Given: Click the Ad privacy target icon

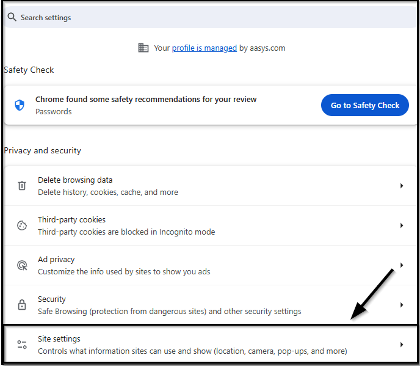Looking at the screenshot, I should click(x=22, y=265).
